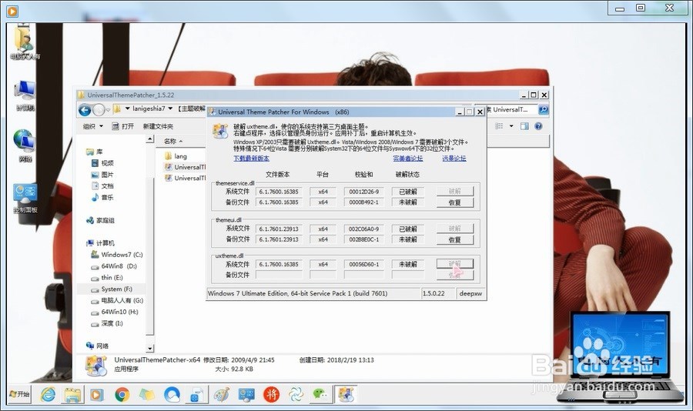693x411 pixels.
Task: Click 恢复 button for themeui.dll
Action: pyautogui.click(x=455, y=239)
